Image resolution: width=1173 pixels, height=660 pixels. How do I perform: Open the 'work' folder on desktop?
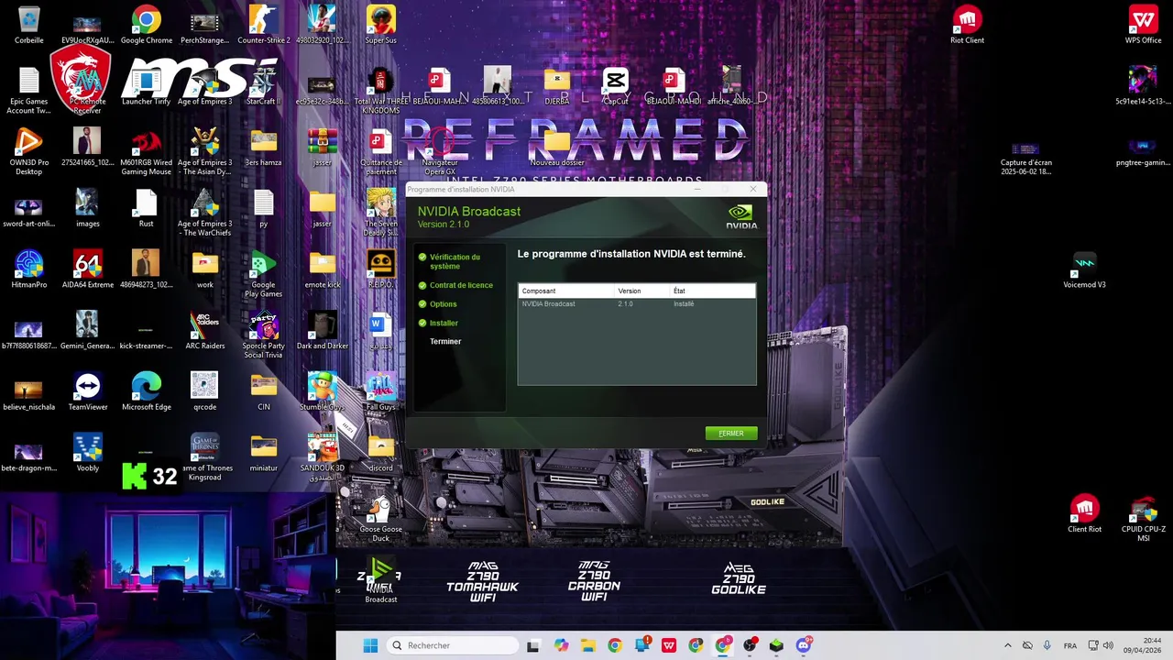click(x=205, y=270)
